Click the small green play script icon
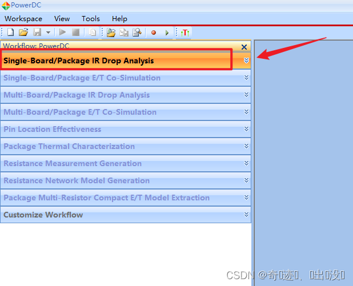This screenshot has width=353, height=286. pos(167,33)
